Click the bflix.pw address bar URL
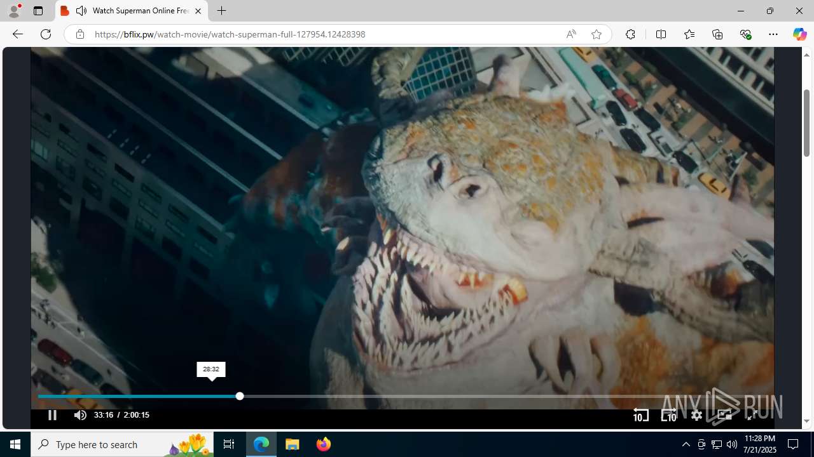 (230, 34)
